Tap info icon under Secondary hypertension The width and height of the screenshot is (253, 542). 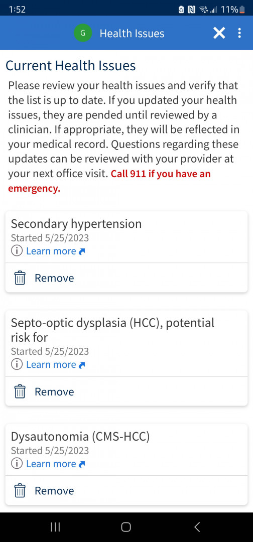[17, 251]
